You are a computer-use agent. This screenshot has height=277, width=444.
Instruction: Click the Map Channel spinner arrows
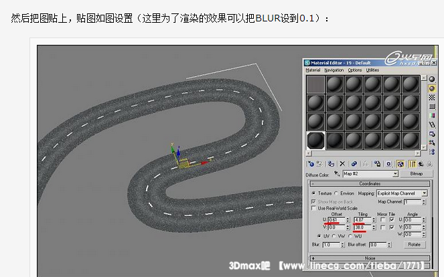click(x=424, y=202)
